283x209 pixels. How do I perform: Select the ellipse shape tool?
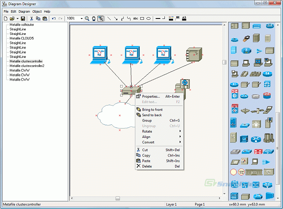(148, 18)
